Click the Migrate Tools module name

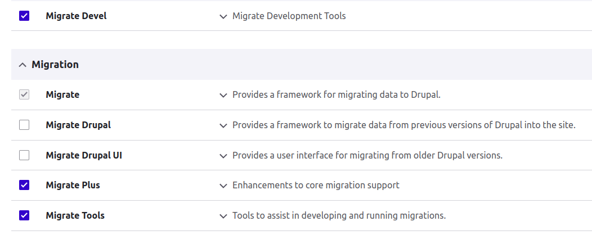[x=75, y=215]
